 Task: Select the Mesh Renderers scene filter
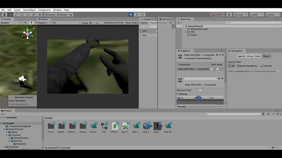point(246,66)
